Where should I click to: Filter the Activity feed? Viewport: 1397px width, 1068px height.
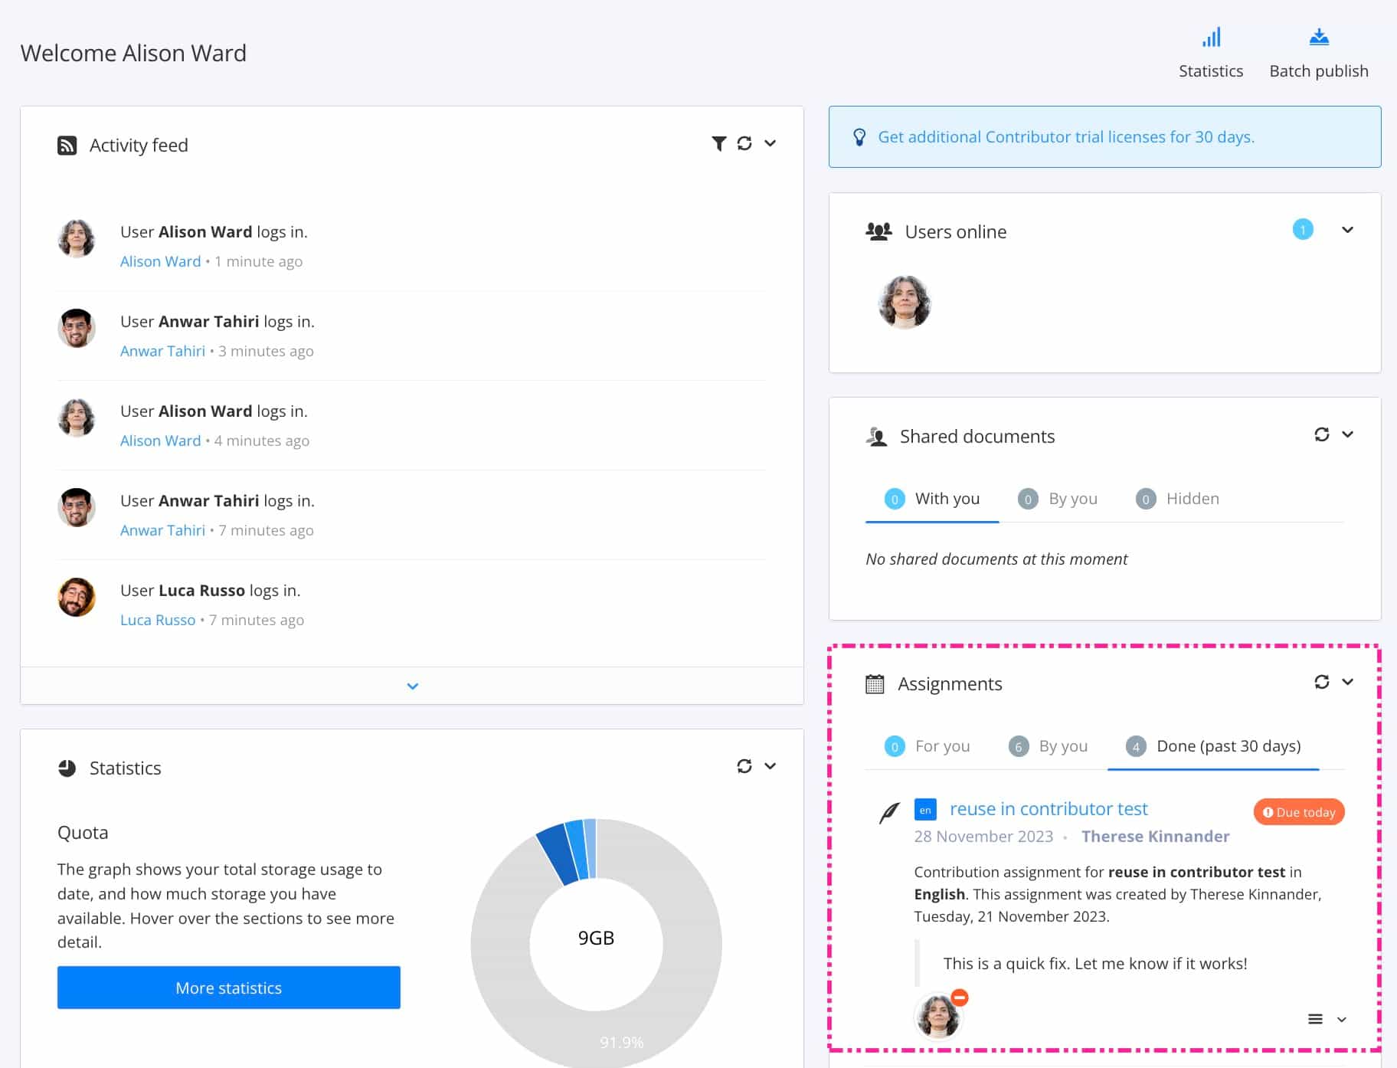pos(718,143)
